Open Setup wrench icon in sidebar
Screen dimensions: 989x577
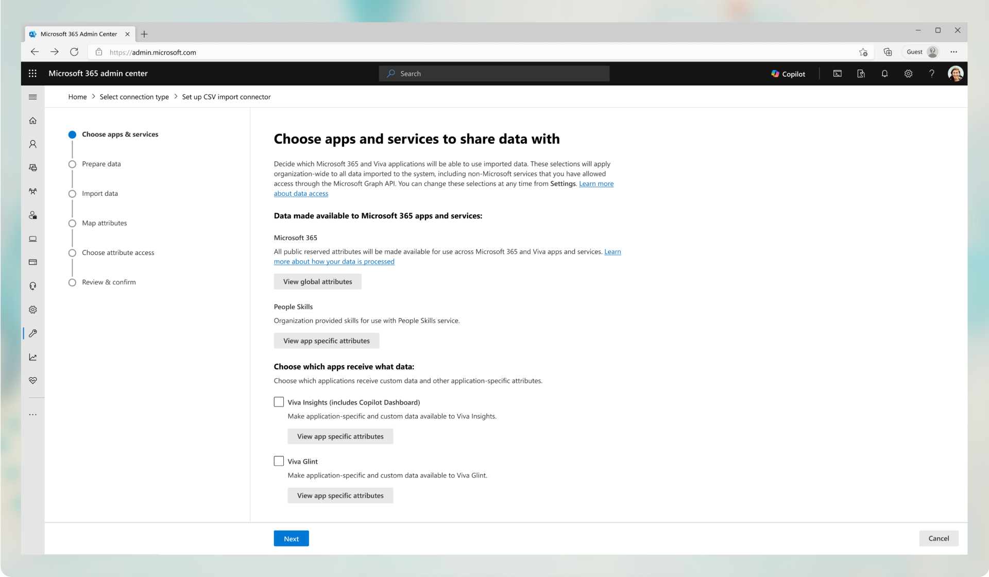(x=32, y=333)
